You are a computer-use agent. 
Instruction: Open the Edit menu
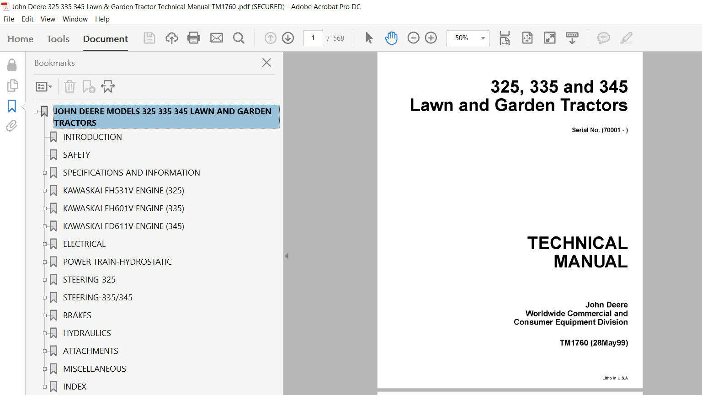pos(27,19)
